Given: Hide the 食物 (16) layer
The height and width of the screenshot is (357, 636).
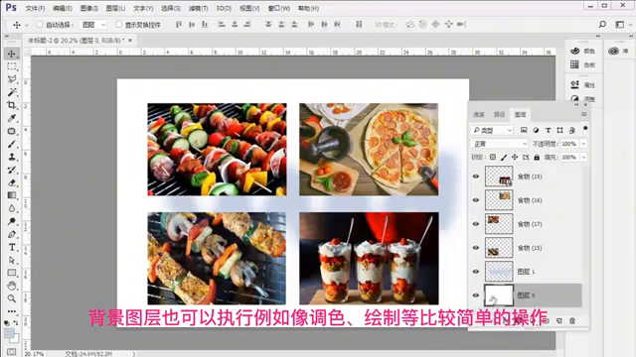Looking at the screenshot, I should [476, 200].
